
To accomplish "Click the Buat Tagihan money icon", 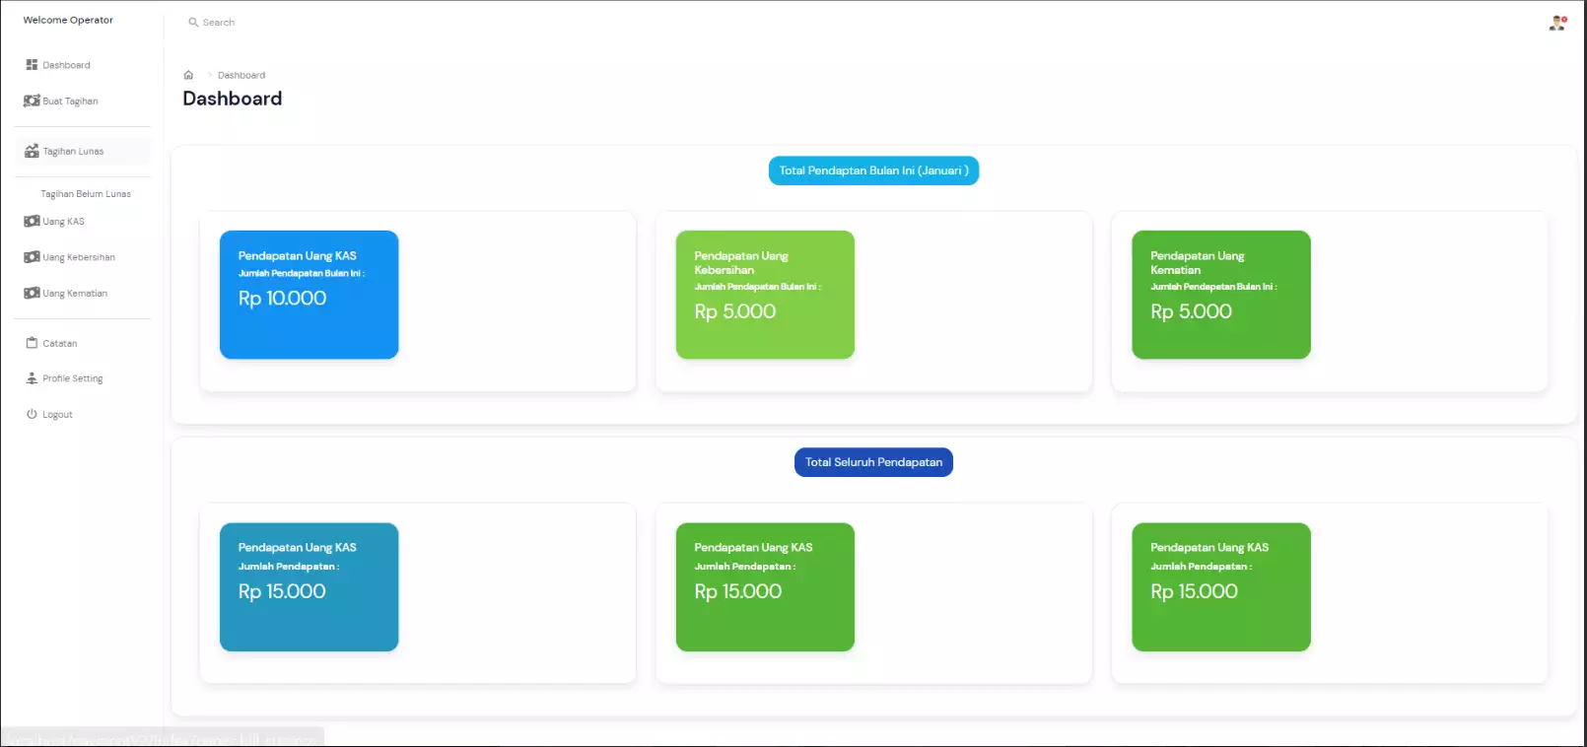I will (32, 101).
